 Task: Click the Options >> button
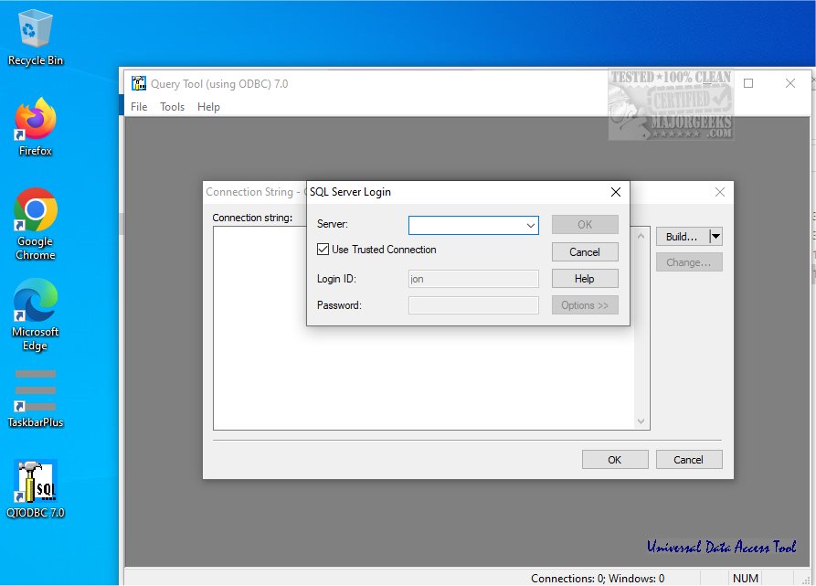pos(585,305)
